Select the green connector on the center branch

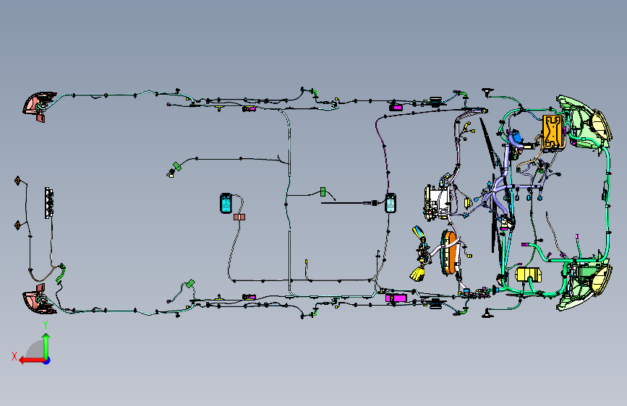(x=323, y=192)
